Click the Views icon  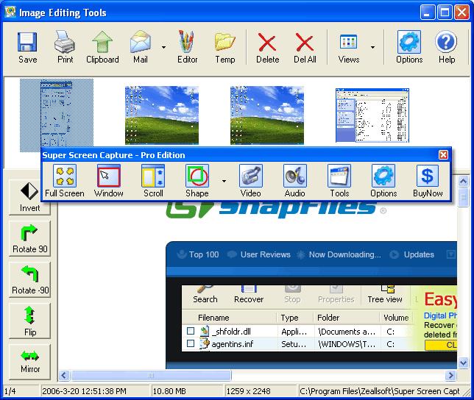pyautogui.click(x=349, y=42)
